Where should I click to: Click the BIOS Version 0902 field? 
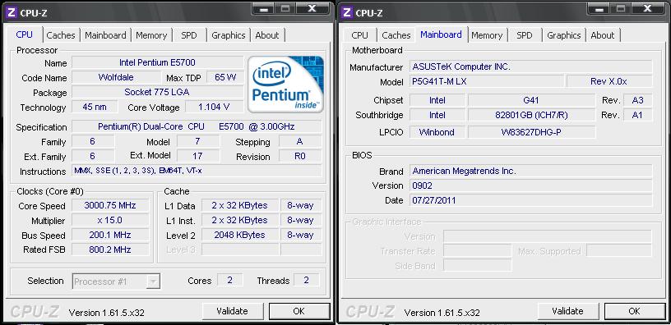(x=530, y=185)
